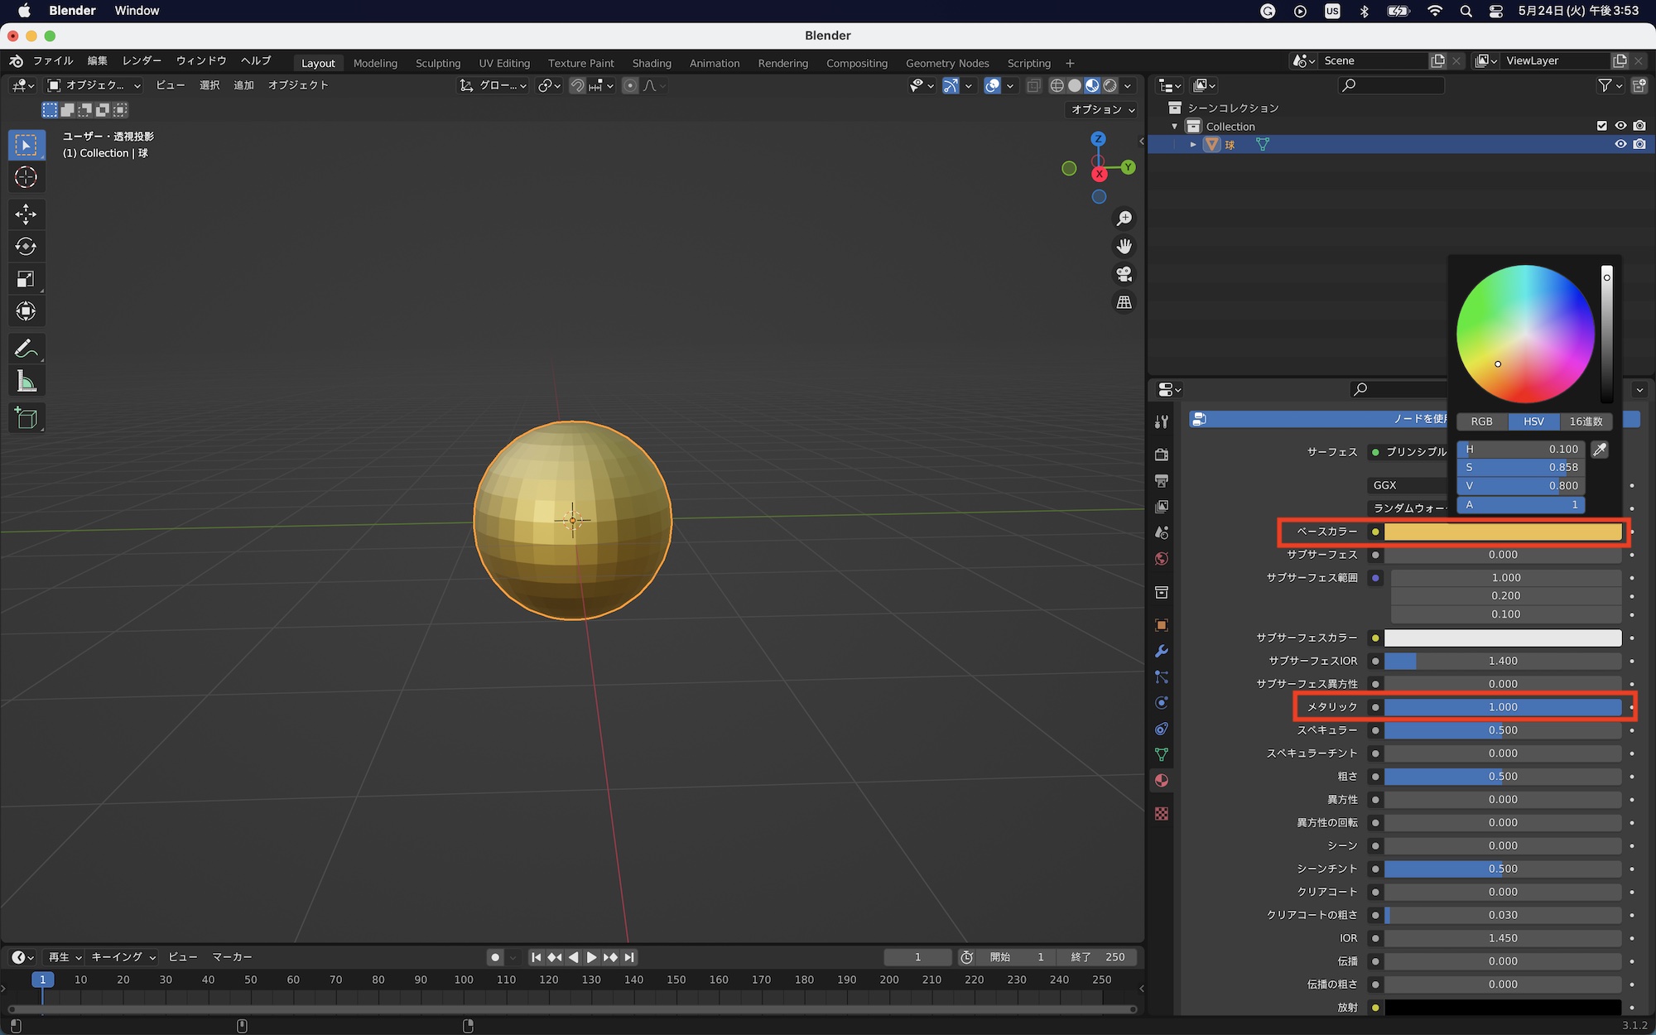The width and height of the screenshot is (1656, 1035).
Task: Open the Material properties tab
Action: [1161, 780]
